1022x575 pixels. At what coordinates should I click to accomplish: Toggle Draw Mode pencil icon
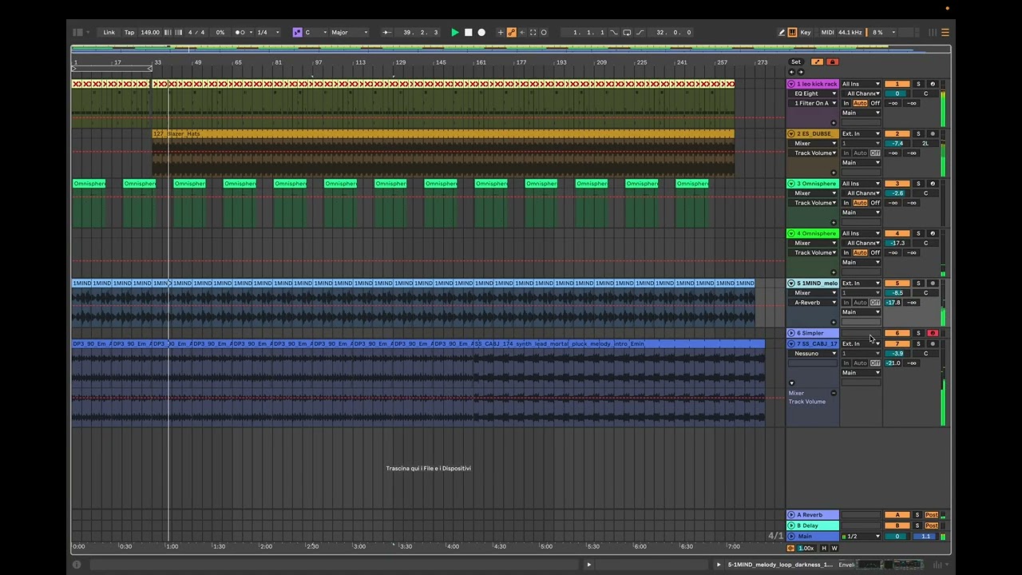point(782,32)
